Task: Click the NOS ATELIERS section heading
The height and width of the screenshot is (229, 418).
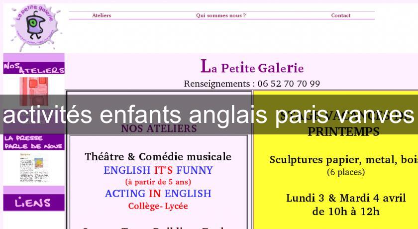Action: [x=159, y=128]
